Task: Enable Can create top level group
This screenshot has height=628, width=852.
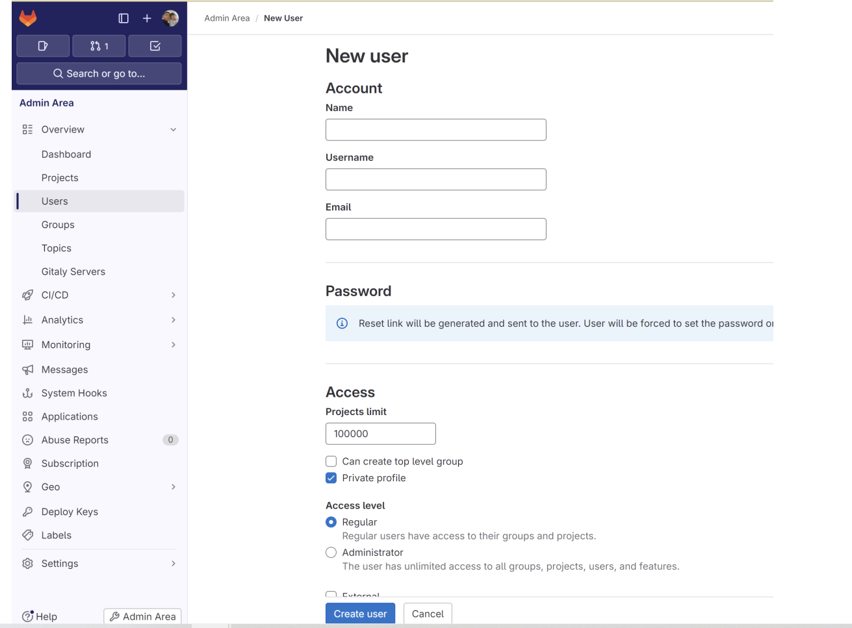Action: click(331, 461)
